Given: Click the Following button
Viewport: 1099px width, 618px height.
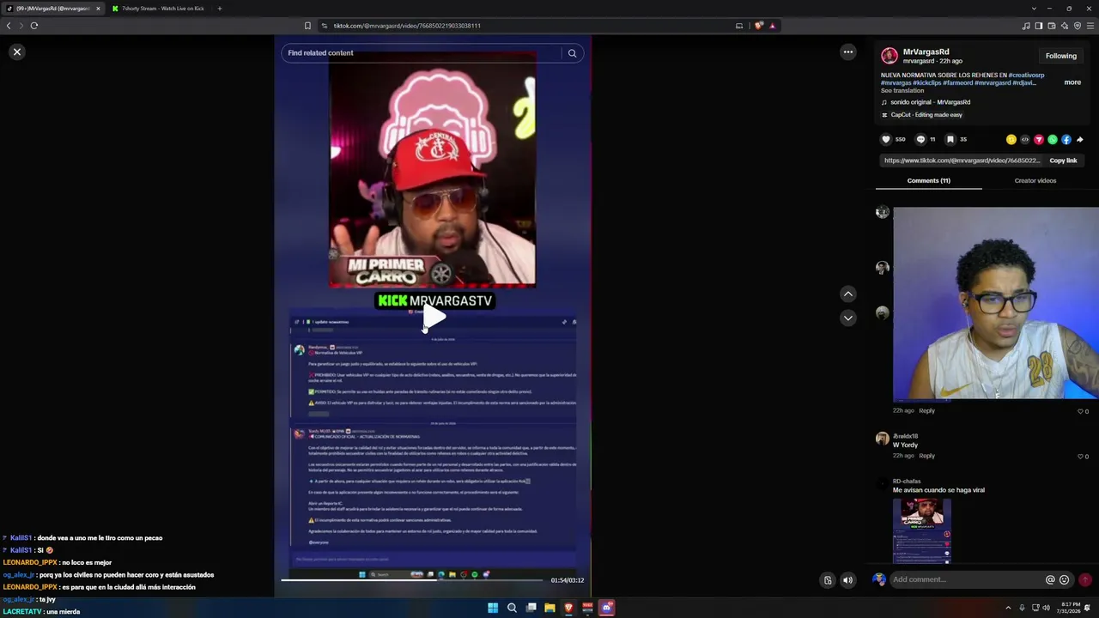Looking at the screenshot, I should click(1061, 57).
